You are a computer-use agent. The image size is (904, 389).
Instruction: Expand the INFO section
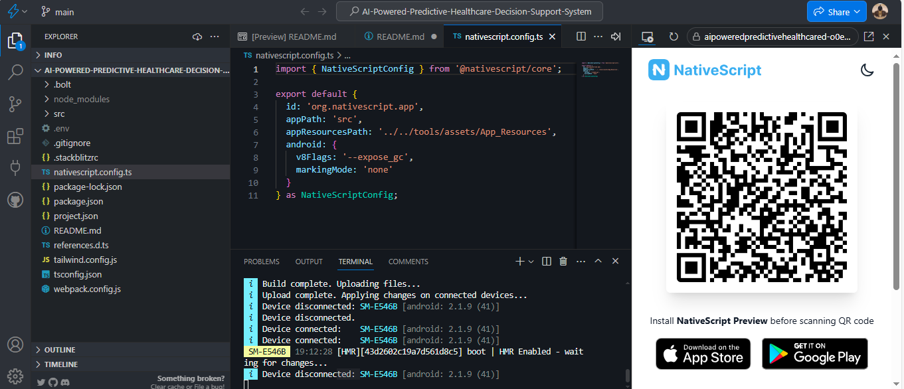[x=131, y=55]
